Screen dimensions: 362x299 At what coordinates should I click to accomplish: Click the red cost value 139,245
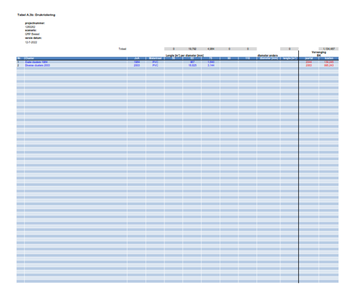tap(329, 62)
